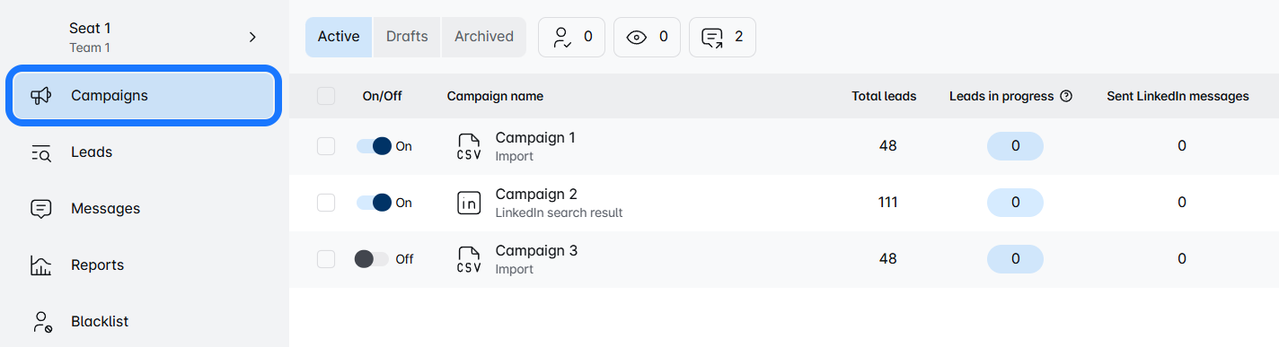The image size is (1279, 347).
Task: Enable the Campaign 3 toggle
Action: pyautogui.click(x=372, y=259)
